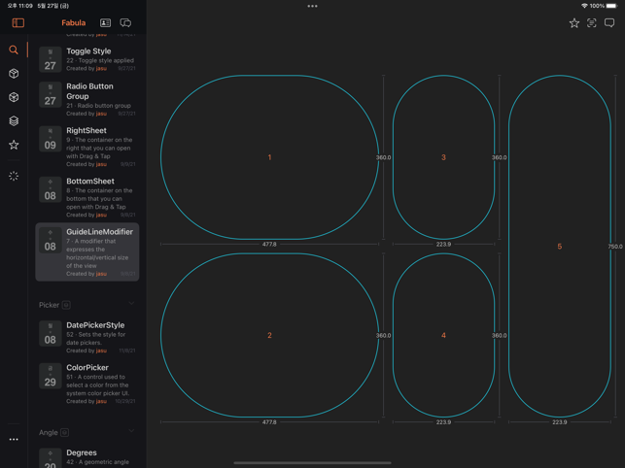Viewport: 625px width, 468px height.
Task: Open more options ellipsis at sidebar bottom
Action: [14, 439]
